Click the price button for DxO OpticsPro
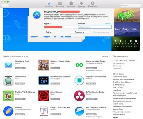This screenshot has height=119, width=143. click(x=55, y=84)
